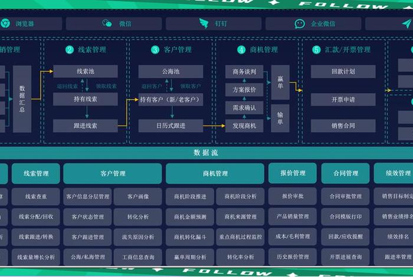The width and height of the screenshot is (413, 277).
Task: Choose the 商机阶段推进 cell
Action: coord(190,196)
